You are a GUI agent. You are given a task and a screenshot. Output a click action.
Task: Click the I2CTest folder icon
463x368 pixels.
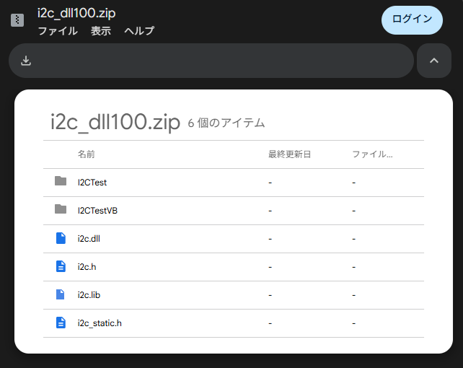tap(61, 182)
